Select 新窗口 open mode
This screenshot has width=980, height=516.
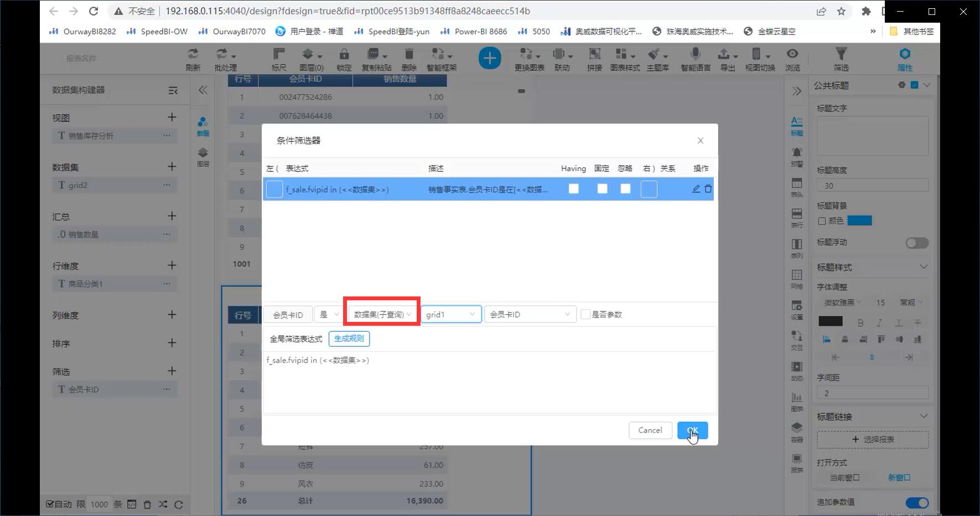click(x=899, y=478)
